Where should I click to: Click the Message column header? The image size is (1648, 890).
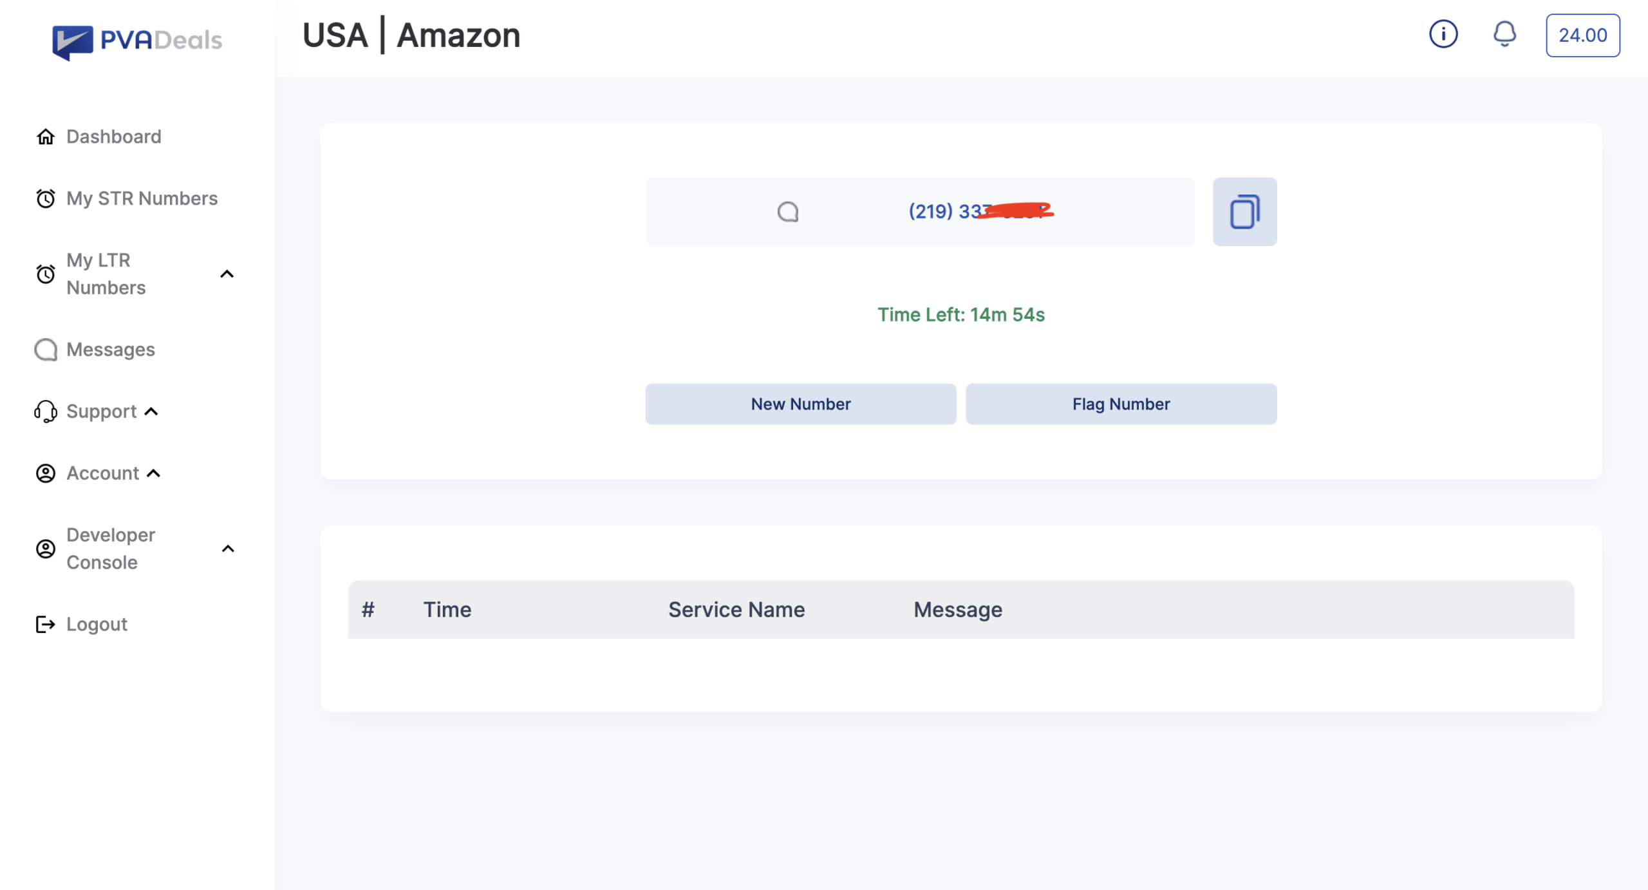pyautogui.click(x=958, y=610)
